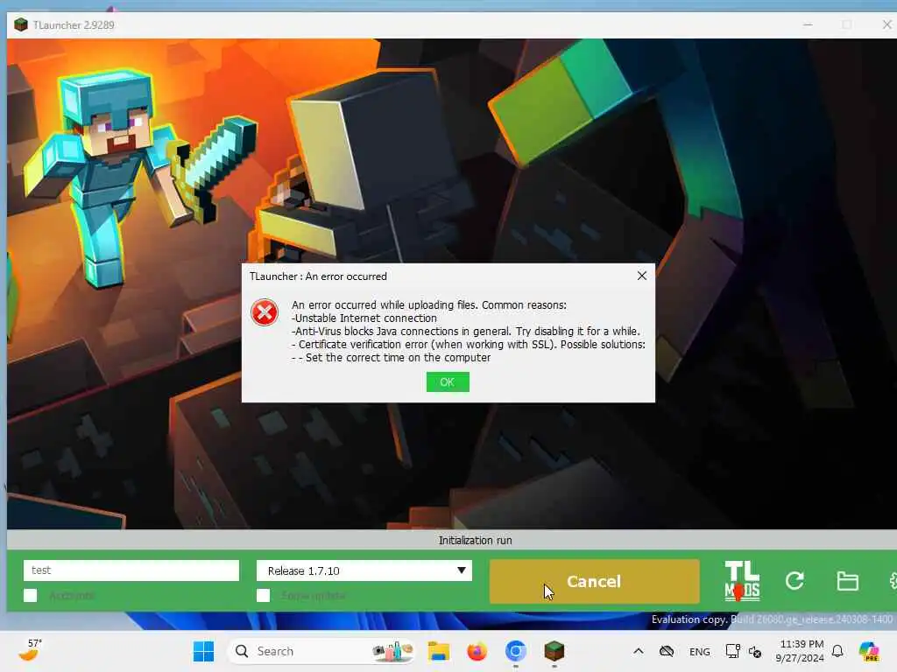Select the TLauncher grass block taskbar icon

pyautogui.click(x=554, y=651)
